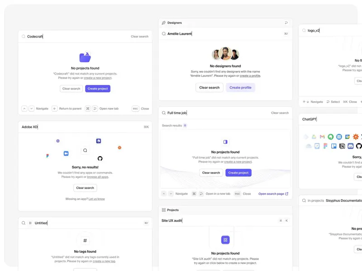This screenshot has width=362, height=271.
Task: Click the Trello icon in the app row
Action: (334, 146)
